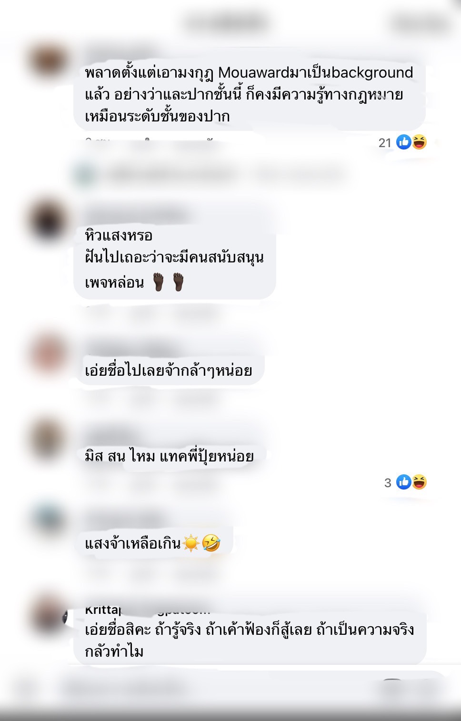Click the blue Like reaction icon beside 21
Viewport: 461px width, 721px height.
click(x=404, y=142)
